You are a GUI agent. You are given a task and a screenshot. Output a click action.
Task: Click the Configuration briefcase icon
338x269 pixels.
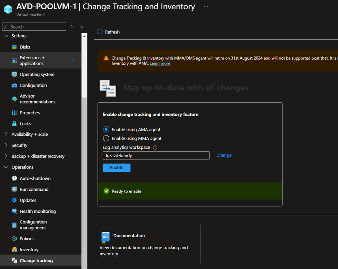tap(14, 85)
